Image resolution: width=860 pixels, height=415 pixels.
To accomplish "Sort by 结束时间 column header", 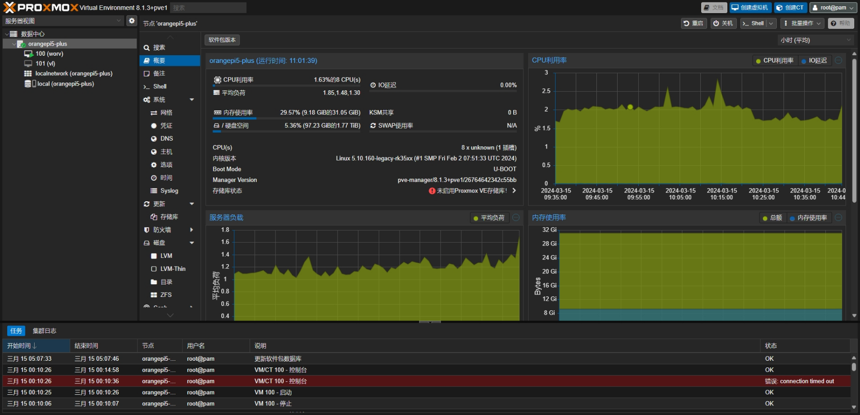I will 103,346.
